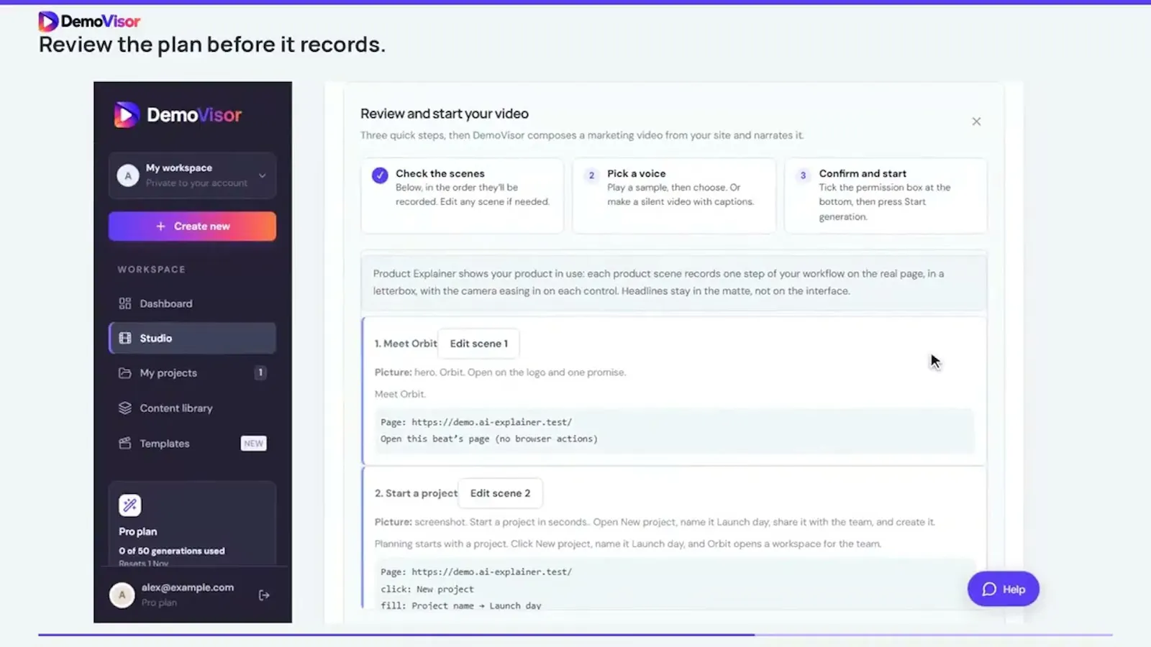Click the step 2 number circle

591,175
